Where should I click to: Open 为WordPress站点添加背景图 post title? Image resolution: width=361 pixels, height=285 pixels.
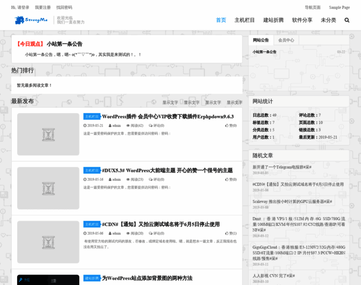point(147,278)
